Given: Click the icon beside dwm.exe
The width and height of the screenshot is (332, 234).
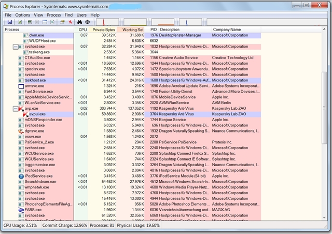Looking at the screenshot, I should [x=25, y=35].
